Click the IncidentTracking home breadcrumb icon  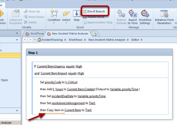click(39, 40)
